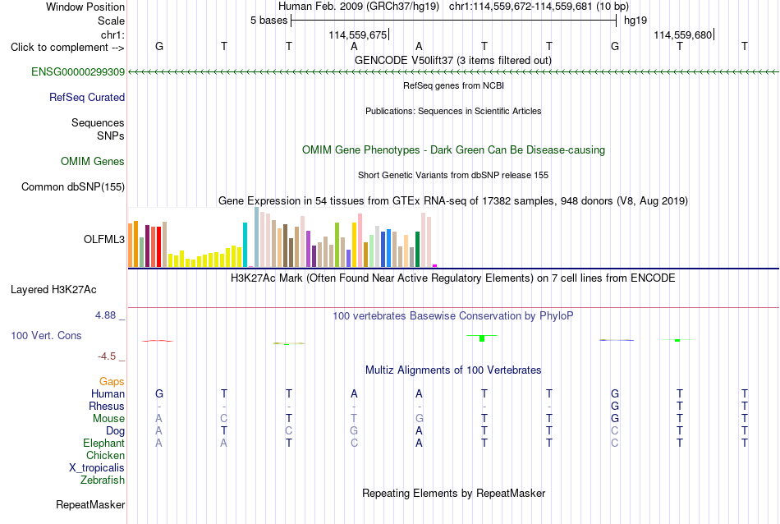The image size is (780, 524).
Task: Click the G base in Rhesus row
Action: (615, 406)
